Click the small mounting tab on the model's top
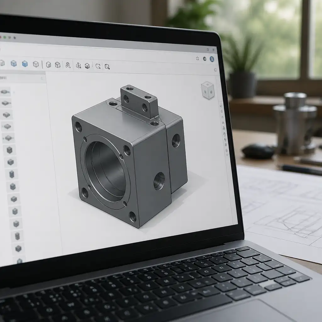 [x=139, y=102]
